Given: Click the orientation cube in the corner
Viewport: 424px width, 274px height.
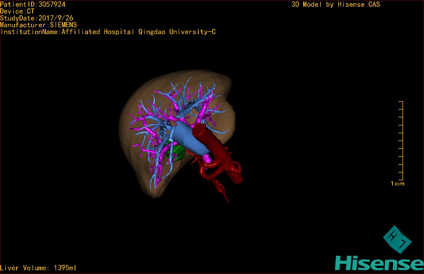Looking at the screenshot, I should (x=397, y=239).
